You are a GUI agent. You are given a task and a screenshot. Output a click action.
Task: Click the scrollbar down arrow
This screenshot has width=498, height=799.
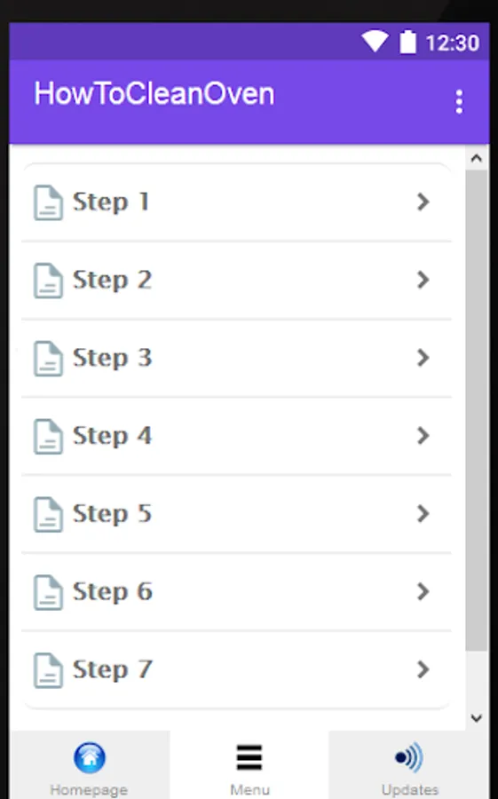tap(477, 718)
